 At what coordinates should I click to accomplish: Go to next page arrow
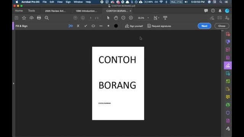[83, 18]
